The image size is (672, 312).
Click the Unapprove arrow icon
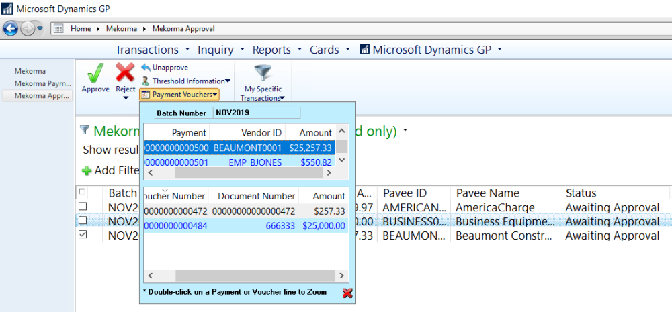click(146, 68)
